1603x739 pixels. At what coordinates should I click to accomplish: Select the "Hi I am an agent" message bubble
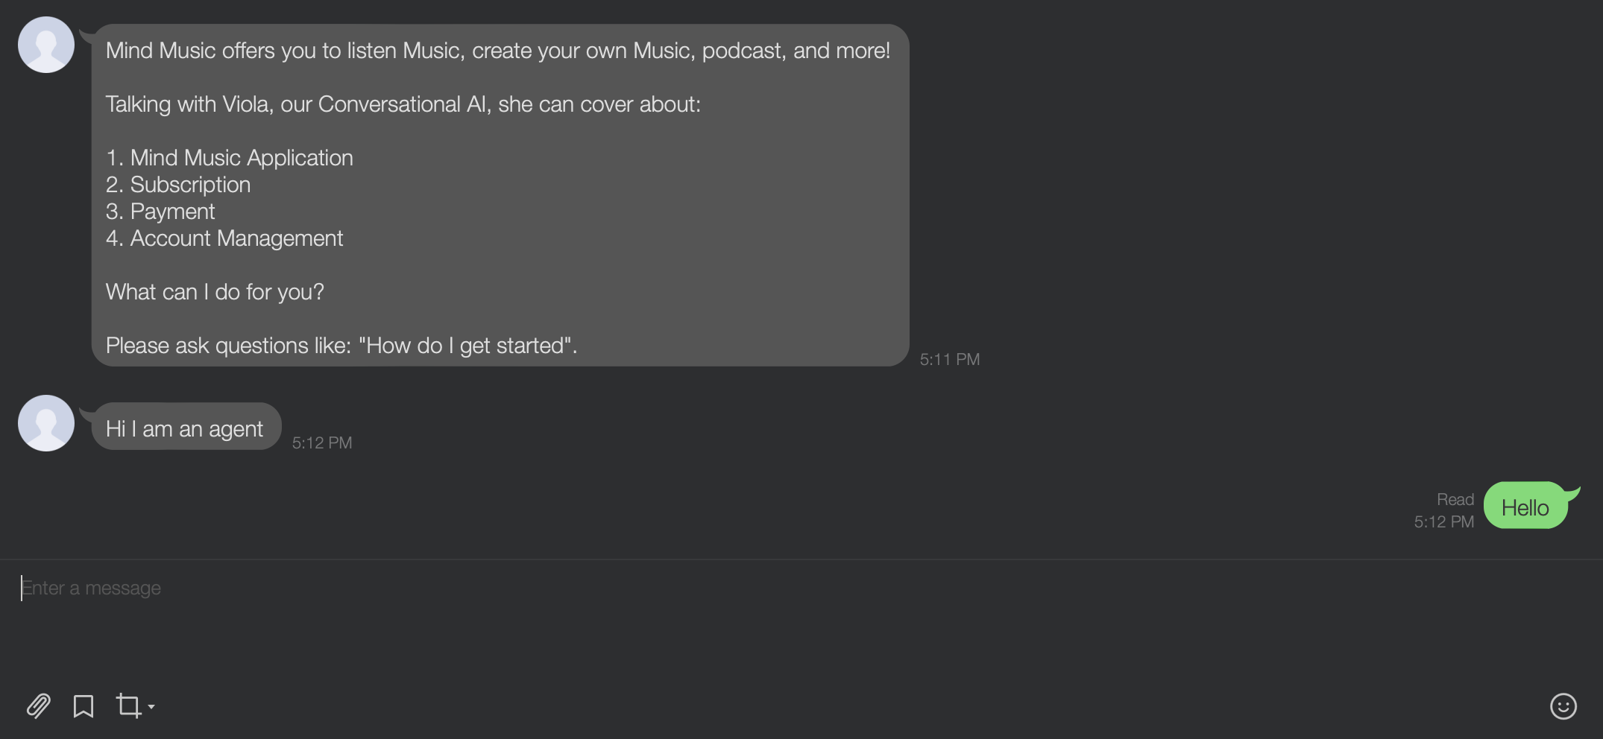[x=185, y=428]
